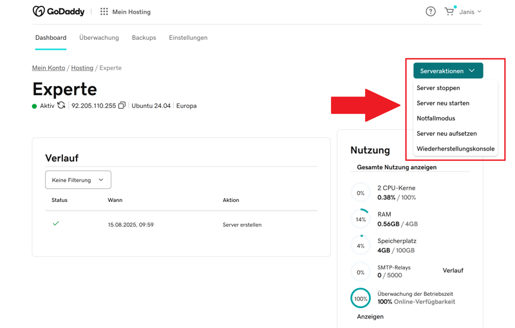Screen dimensions: 515x328
Task: Click the GoDaddy logo
Action: click(x=59, y=12)
